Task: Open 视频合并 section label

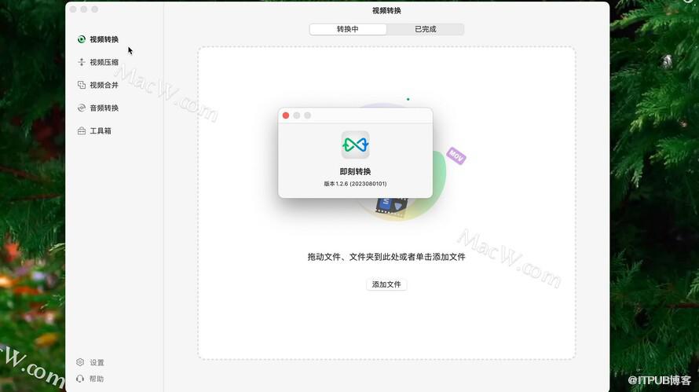Action: tap(104, 85)
